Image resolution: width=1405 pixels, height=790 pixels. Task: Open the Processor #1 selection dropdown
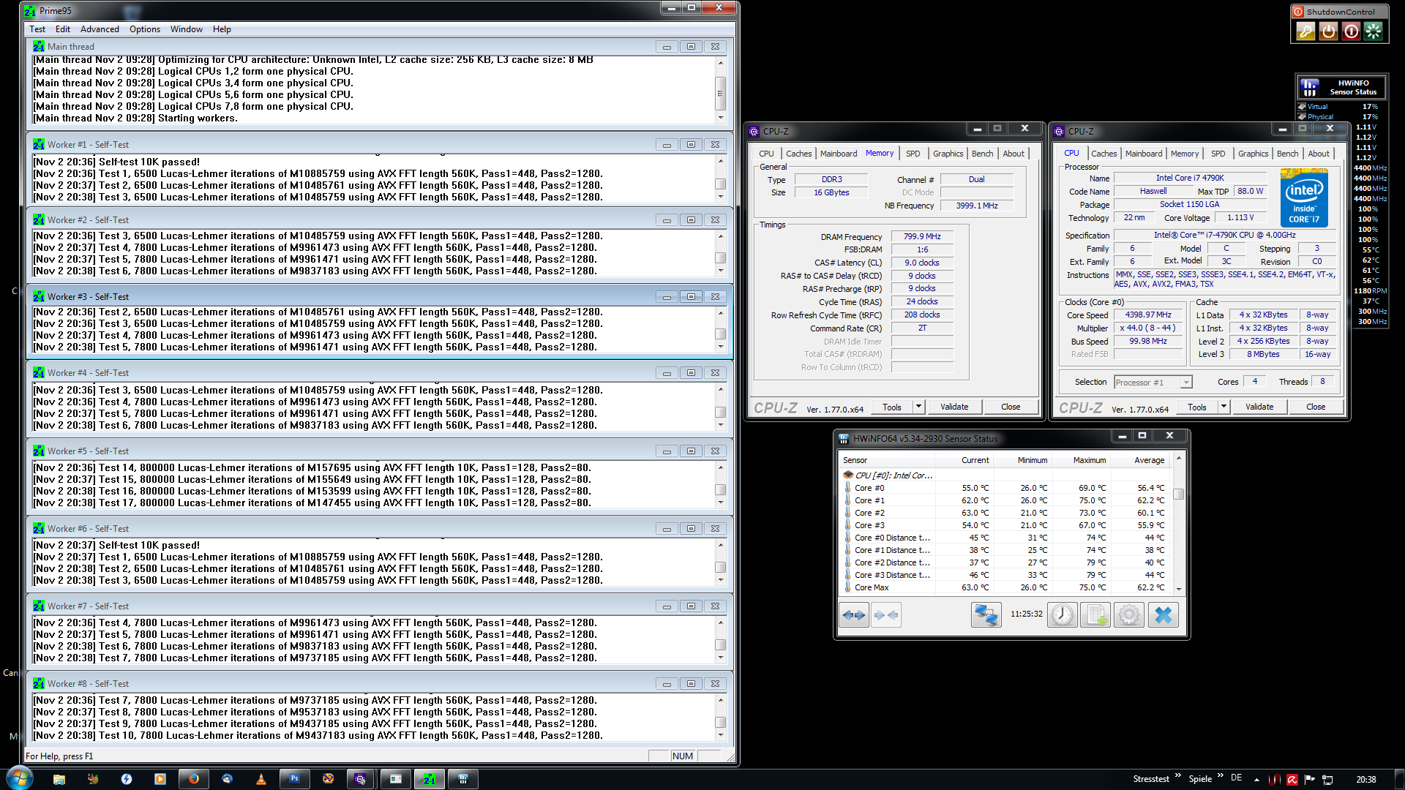coord(1185,383)
